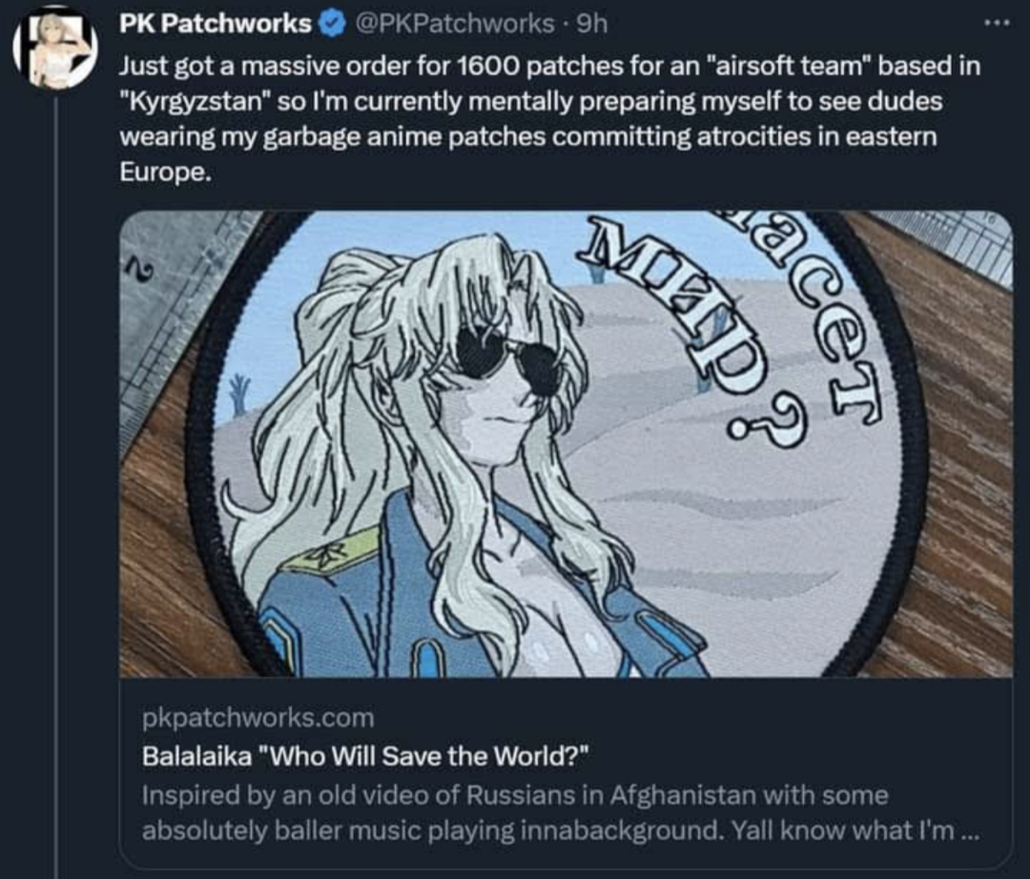1030x879 pixels.
Task: Open the 'Balalaika "Who Will Save the World?"' card title
Action: click(x=365, y=756)
